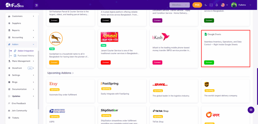This screenshot has height=124, width=258.
Task: Open the chat support bubble icon
Action: point(251,110)
